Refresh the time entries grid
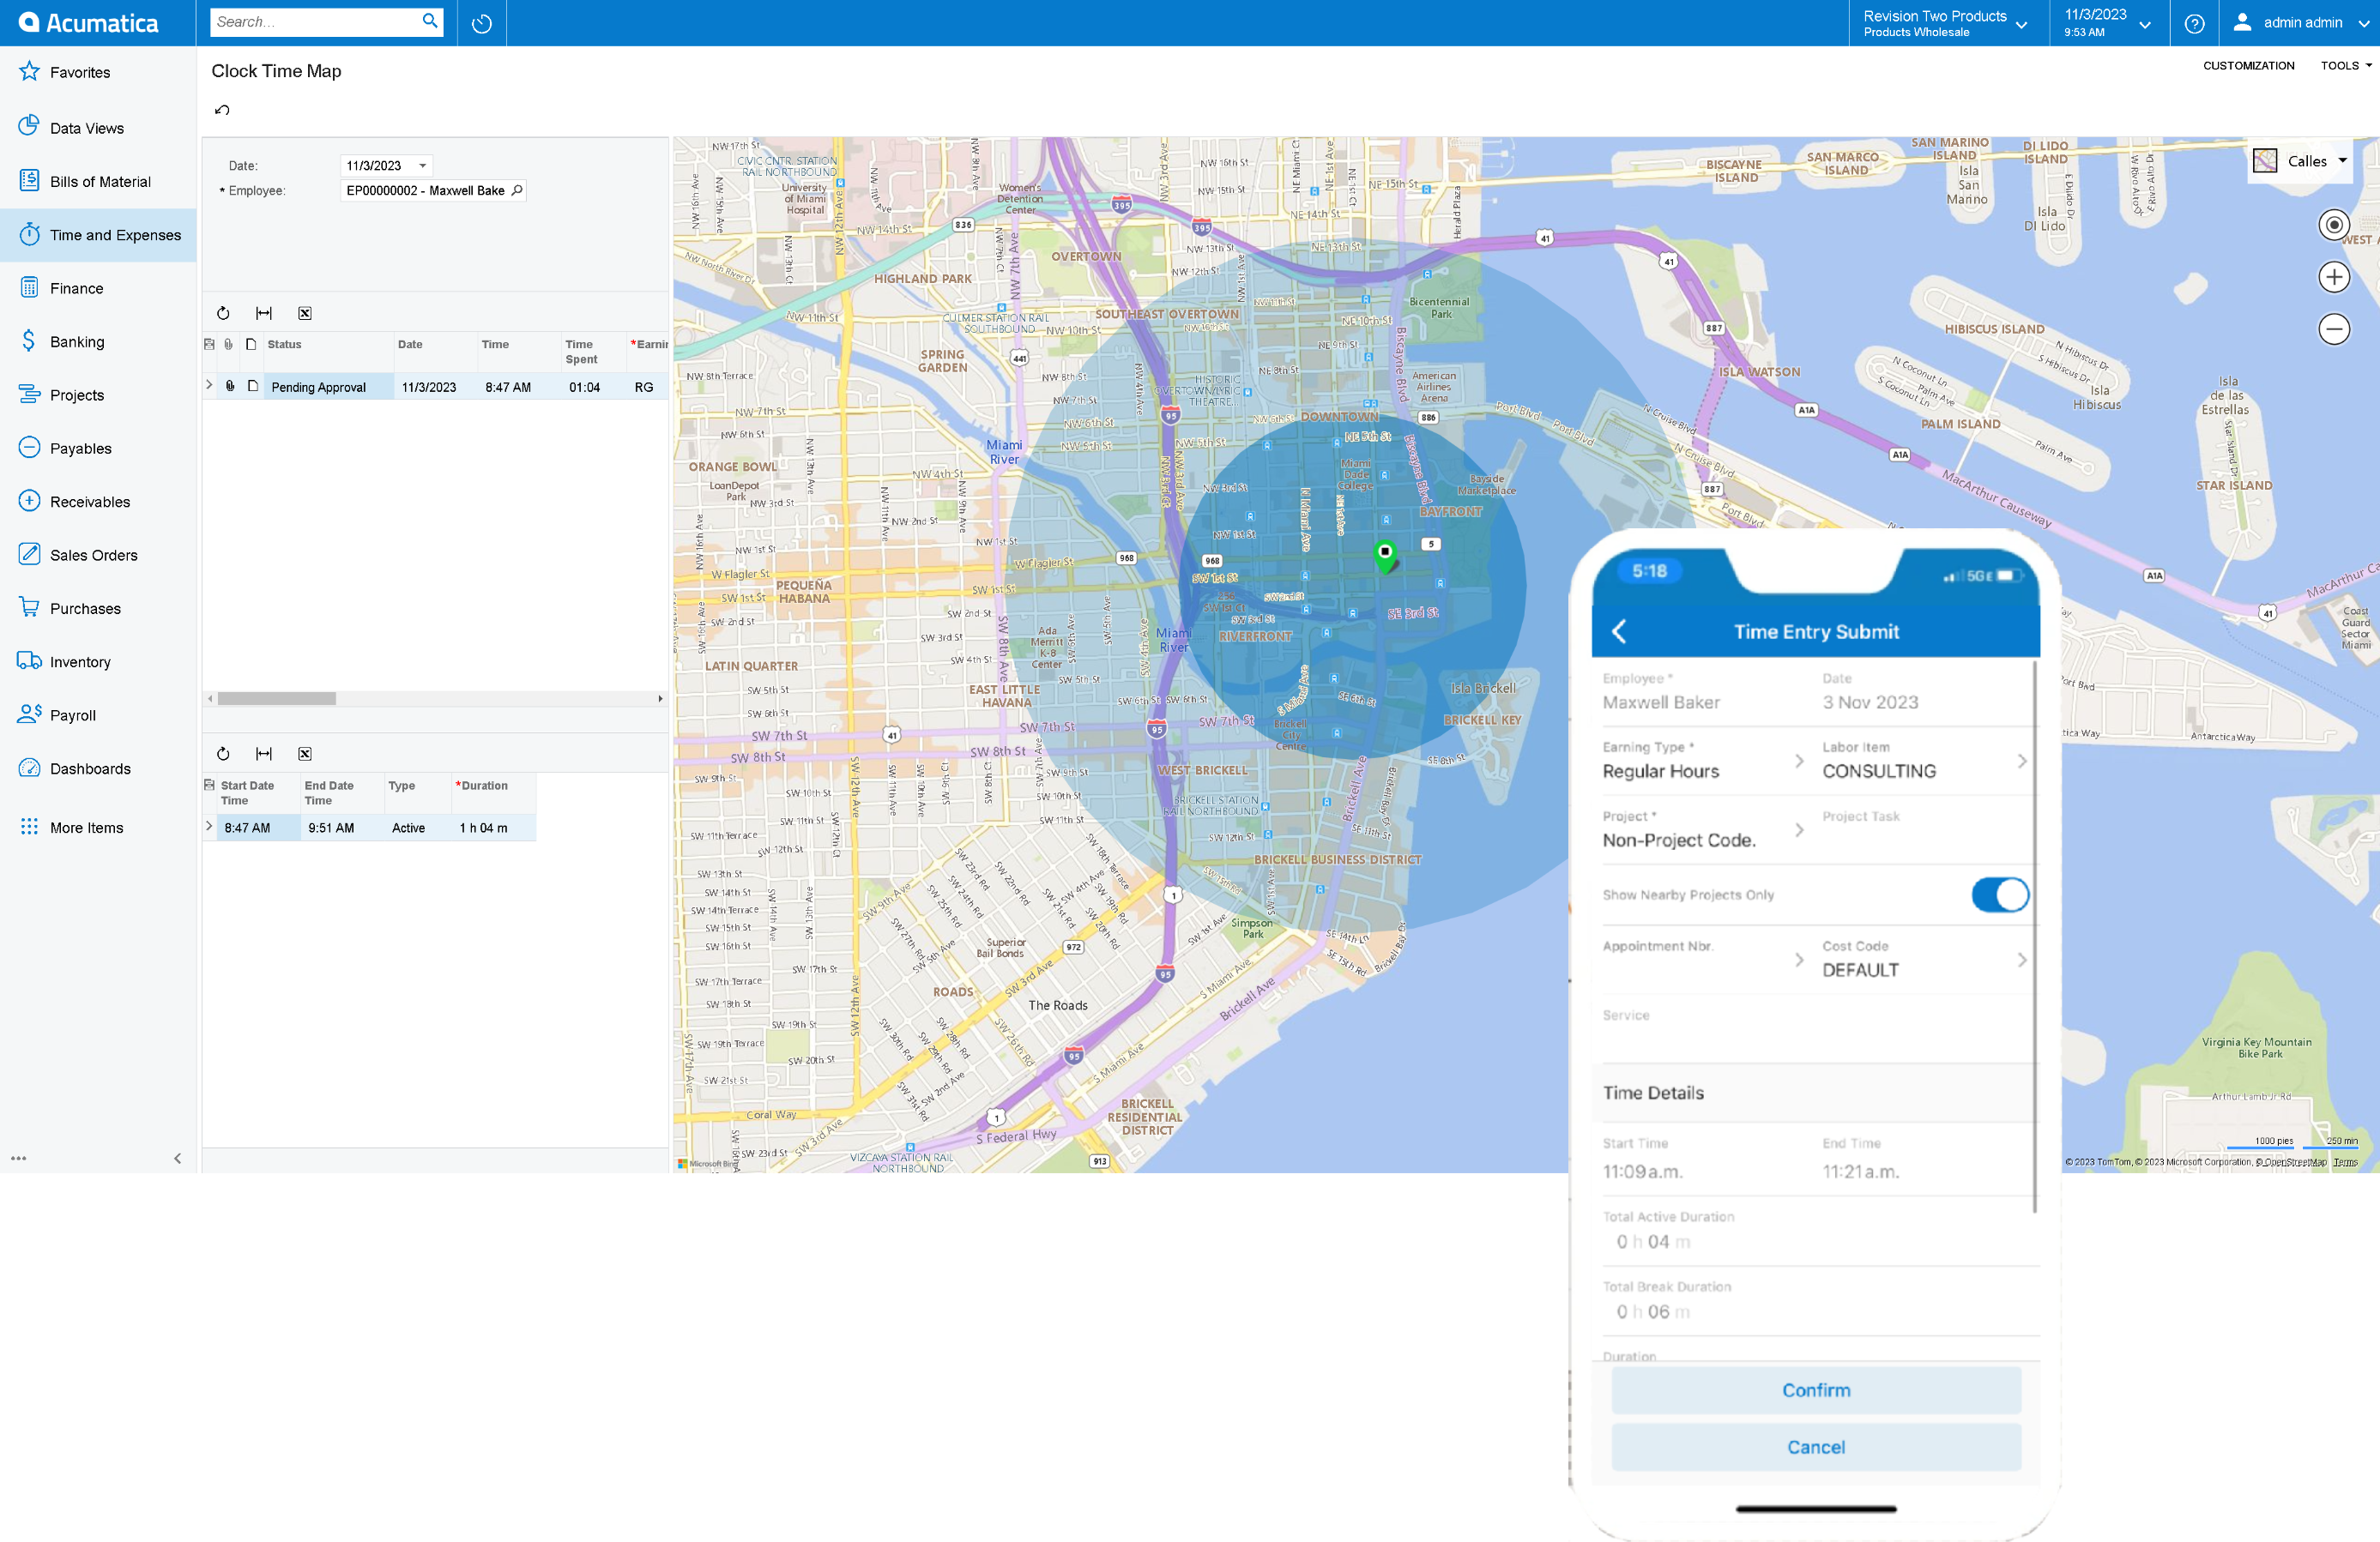This screenshot has width=2380, height=1542. tap(223, 313)
